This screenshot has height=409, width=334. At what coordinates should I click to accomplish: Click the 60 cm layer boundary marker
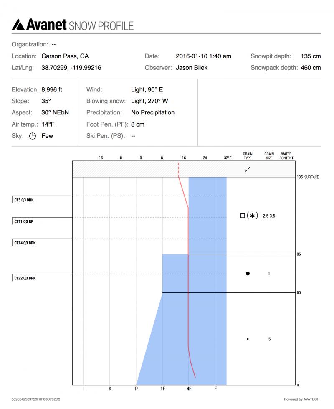(299, 293)
